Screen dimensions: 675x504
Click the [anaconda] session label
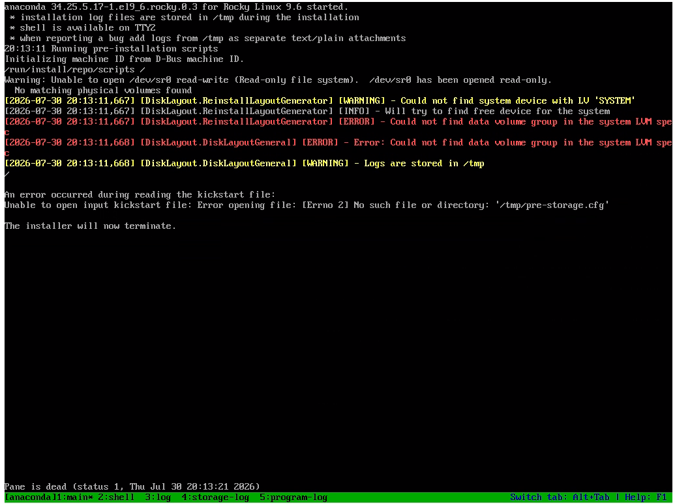(x=30, y=497)
